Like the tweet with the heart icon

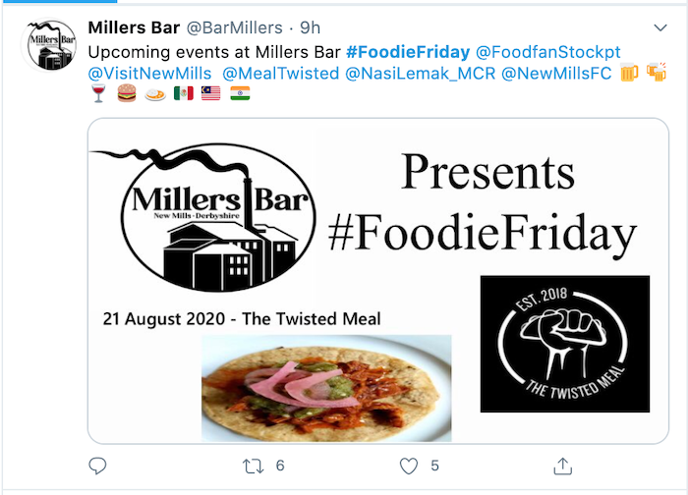(407, 466)
